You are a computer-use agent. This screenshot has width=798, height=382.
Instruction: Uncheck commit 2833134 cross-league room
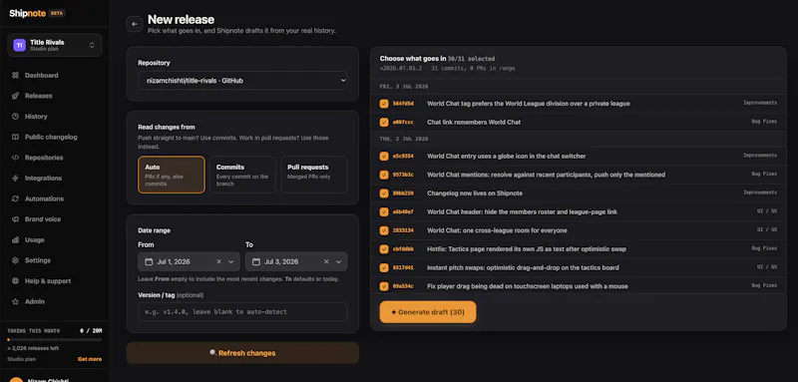point(384,230)
